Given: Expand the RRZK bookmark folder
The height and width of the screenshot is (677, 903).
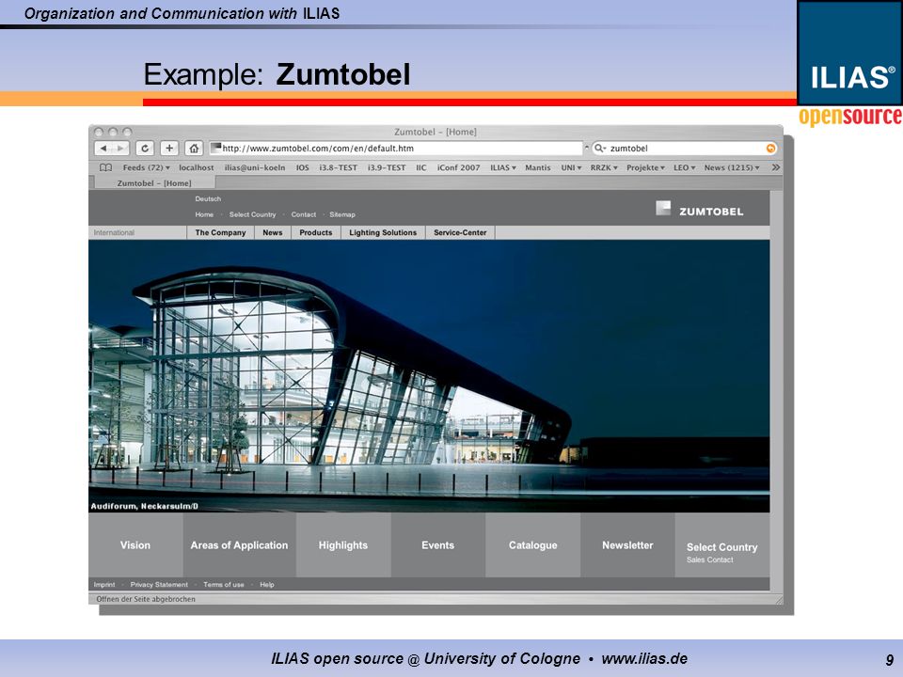Looking at the screenshot, I should tap(604, 167).
